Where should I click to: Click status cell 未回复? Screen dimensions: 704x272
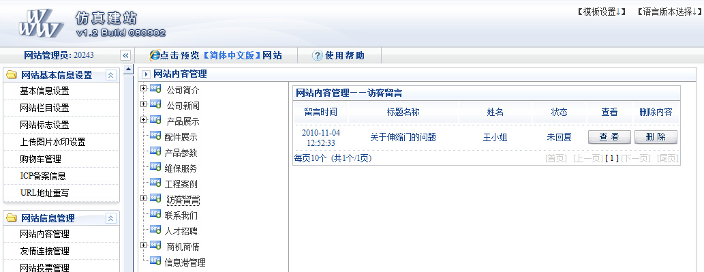click(559, 137)
